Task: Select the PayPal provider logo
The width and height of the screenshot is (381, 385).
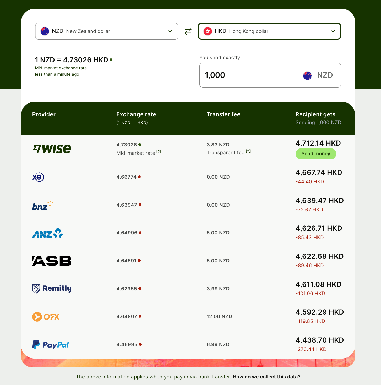Action: (51, 345)
